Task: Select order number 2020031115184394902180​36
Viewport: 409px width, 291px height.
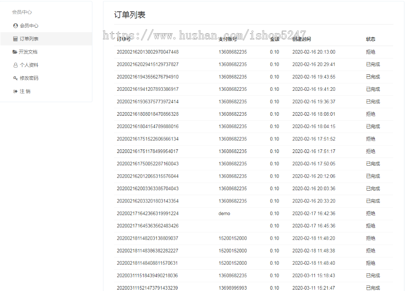Action: point(147,276)
